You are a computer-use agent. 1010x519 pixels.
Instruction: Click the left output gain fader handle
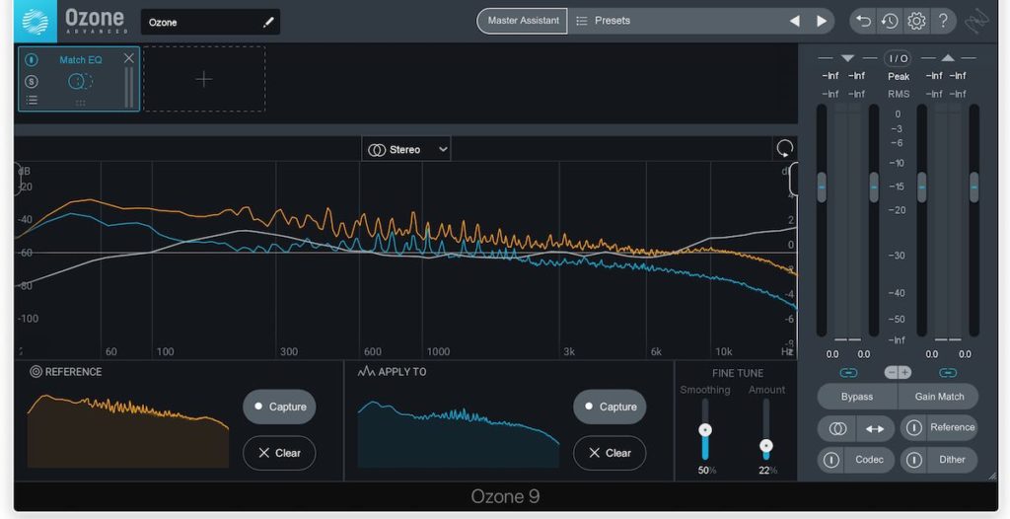tap(922, 187)
